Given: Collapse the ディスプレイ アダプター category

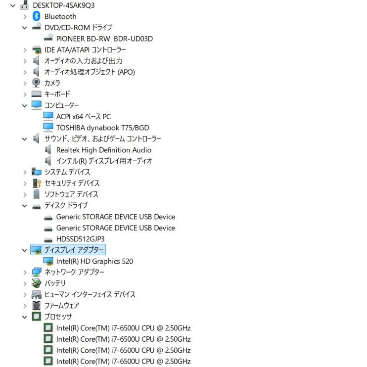Looking at the screenshot, I should point(25,250).
